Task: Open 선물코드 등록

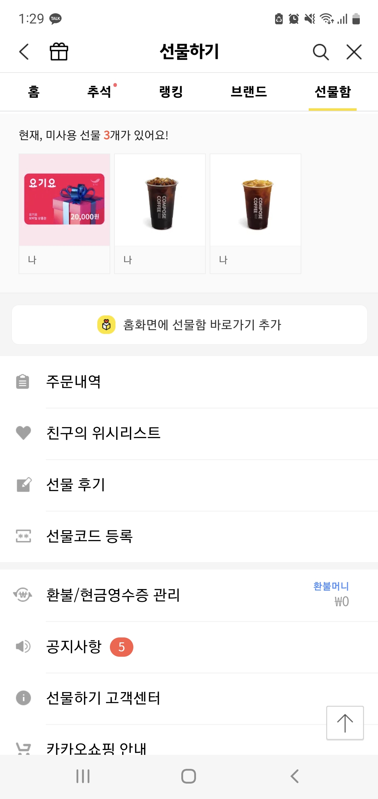Action: (x=189, y=536)
